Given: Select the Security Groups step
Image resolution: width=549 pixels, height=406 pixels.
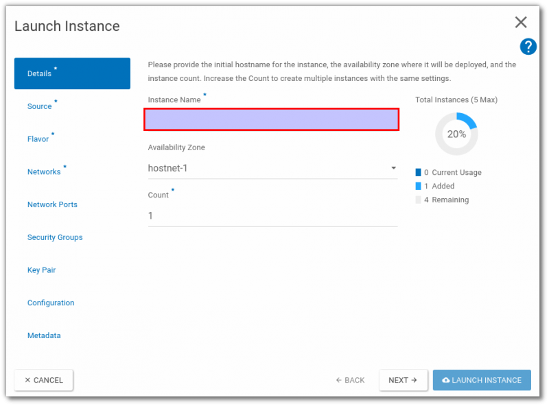Looking at the screenshot, I should tap(55, 237).
